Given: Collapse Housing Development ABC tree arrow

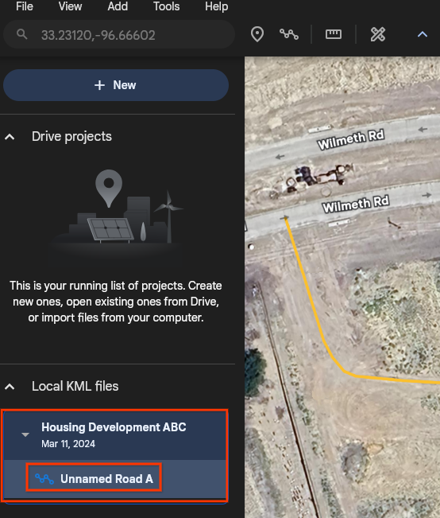Looking at the screenshot, I should coord(25,434).
